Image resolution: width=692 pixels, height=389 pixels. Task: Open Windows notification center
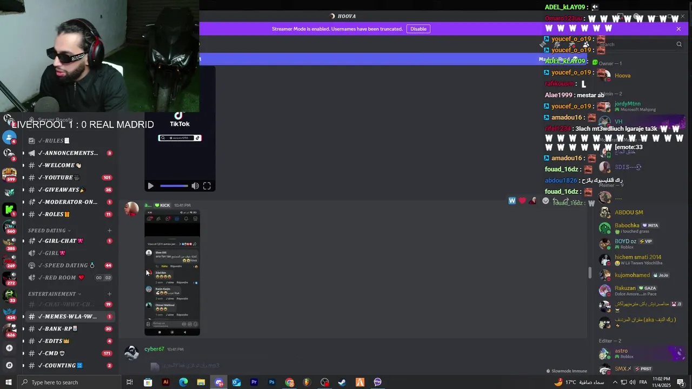[x=681, y=382]
